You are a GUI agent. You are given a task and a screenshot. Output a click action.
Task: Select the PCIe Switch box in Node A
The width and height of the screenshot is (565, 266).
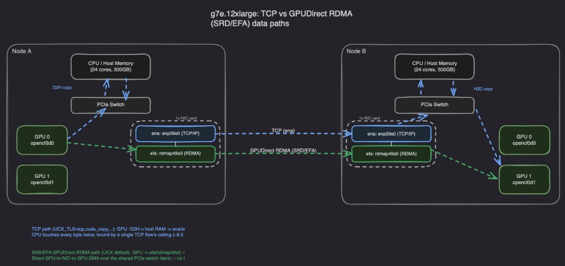tap(110, 105)
